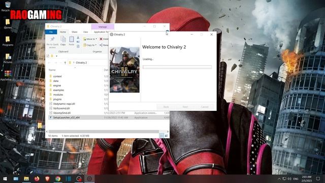
Task: Select the AppSetup WinRAR archive on desktop
Action: [8, 76]
